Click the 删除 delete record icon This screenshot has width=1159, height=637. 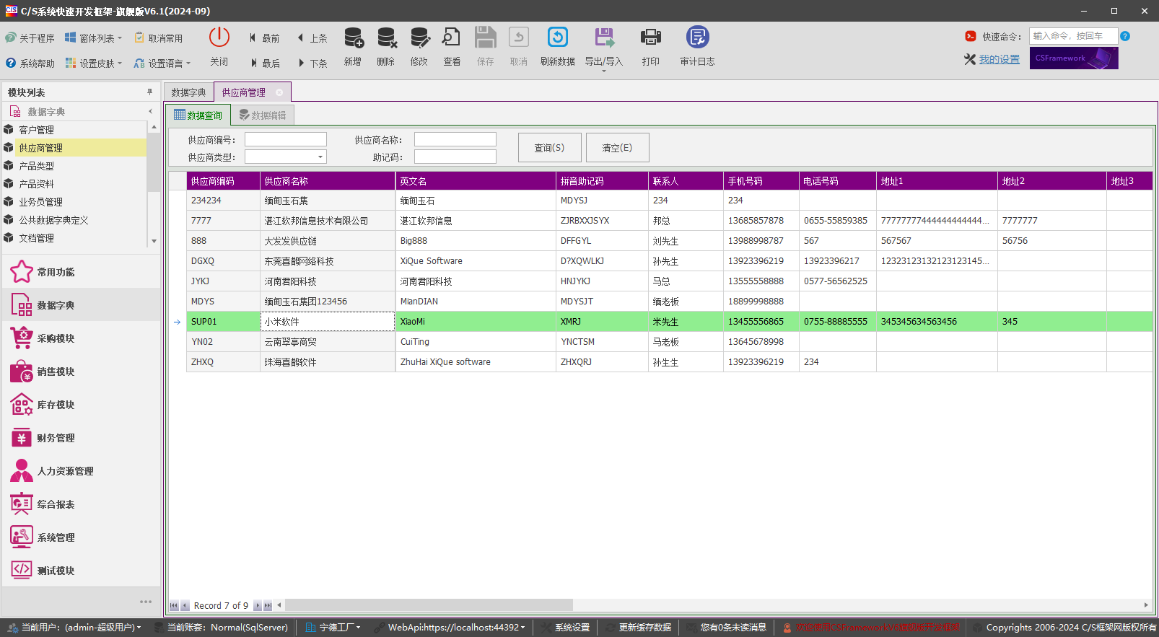click(x=387, y=38)
